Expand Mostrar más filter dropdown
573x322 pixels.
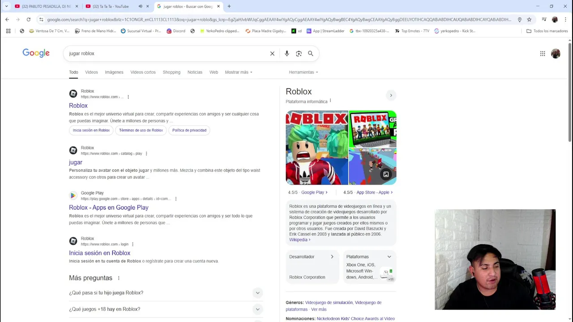pyautogui.click(x=239, y=72)
